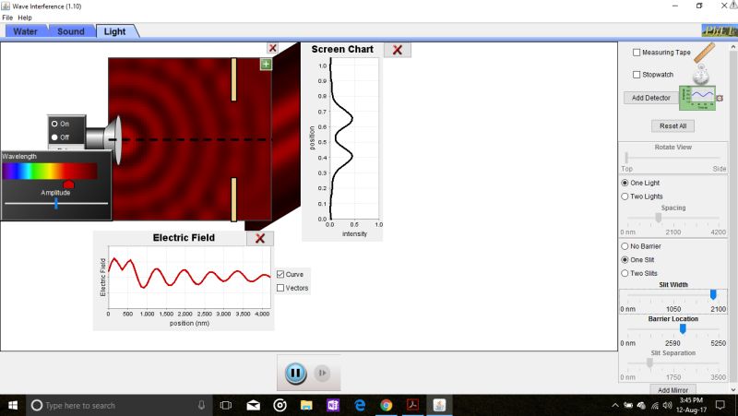Check the Vectors checkbox
The width and height of the screenshot is (738, 416).
tap(280, 288)
